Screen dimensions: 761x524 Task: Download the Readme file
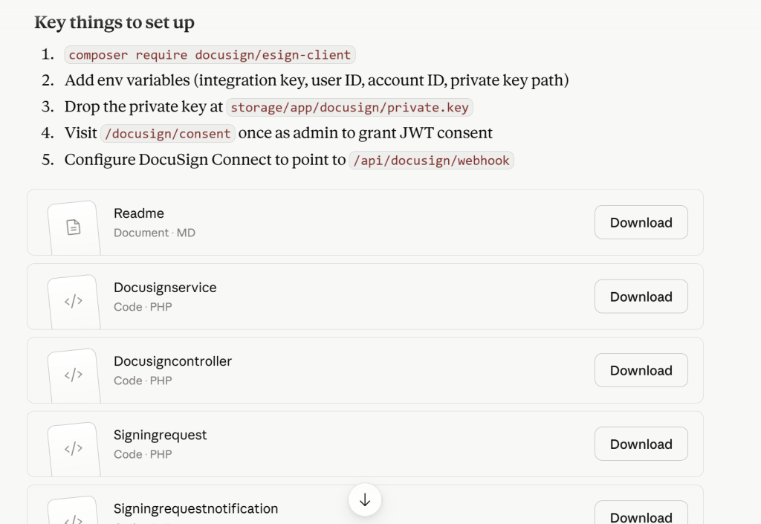641,222
